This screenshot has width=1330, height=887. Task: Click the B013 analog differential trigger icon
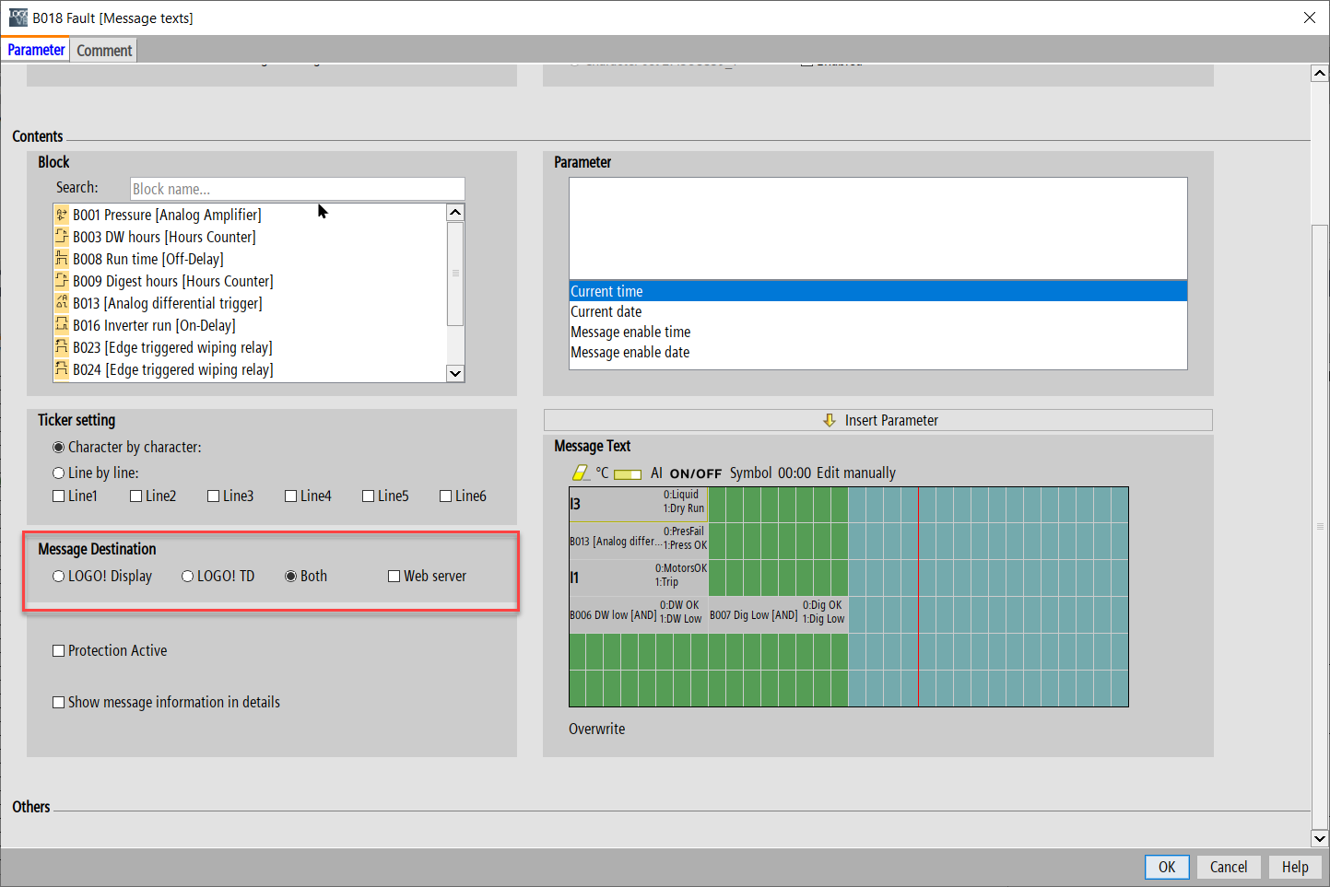click(62, 303)
